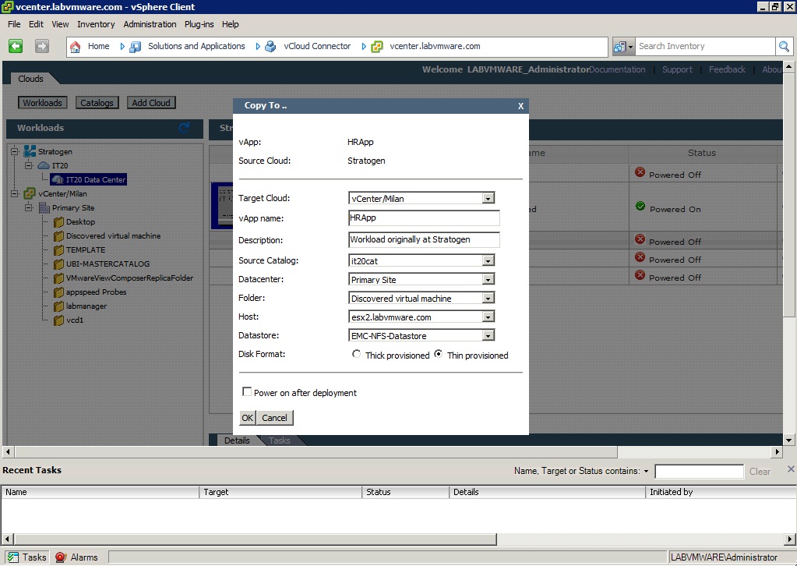Open the Host dropdown
Screen dimensions: 797x566
coord(488,317)
